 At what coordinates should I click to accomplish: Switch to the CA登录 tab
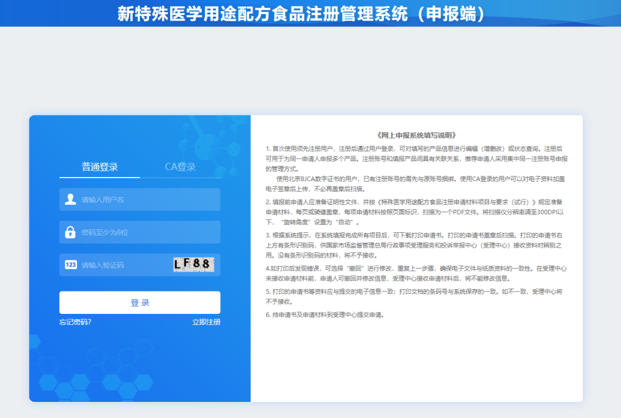click(180, 167)
